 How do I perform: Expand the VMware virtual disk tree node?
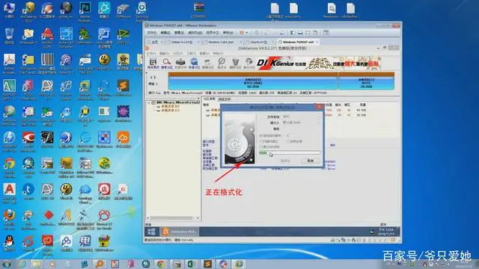point(149,103)
